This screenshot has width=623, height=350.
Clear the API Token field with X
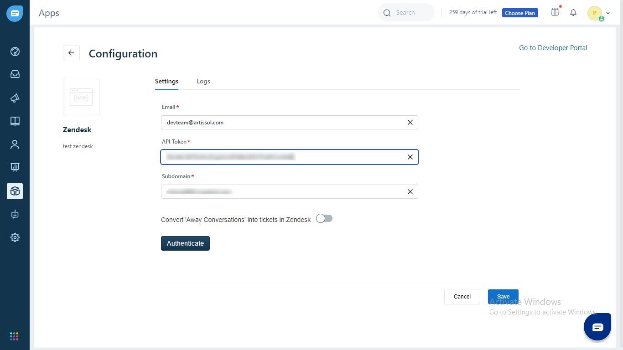tap(410, 157)
